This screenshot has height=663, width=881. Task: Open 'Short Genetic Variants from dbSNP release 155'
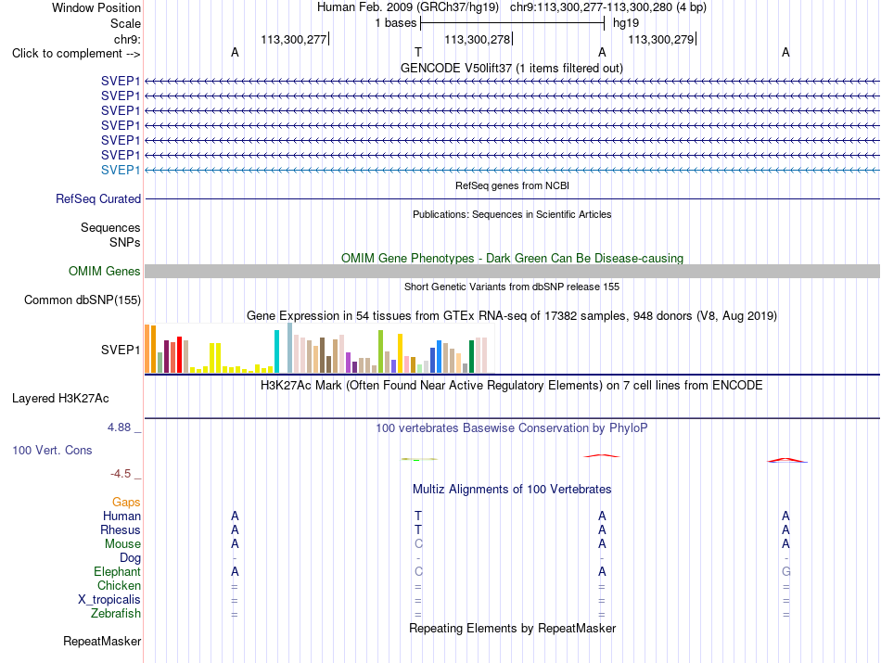click(x=512, y=287)
